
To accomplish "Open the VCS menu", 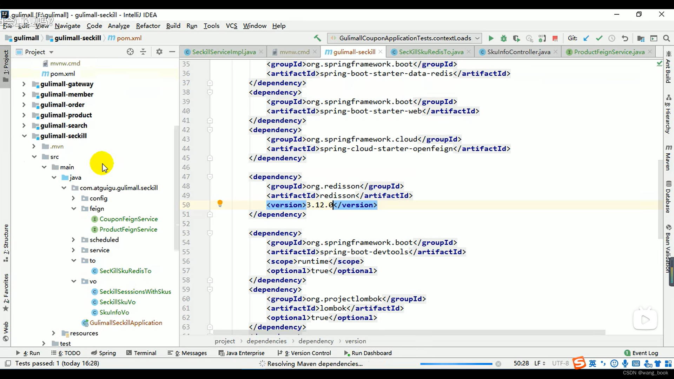I will 231,26.
